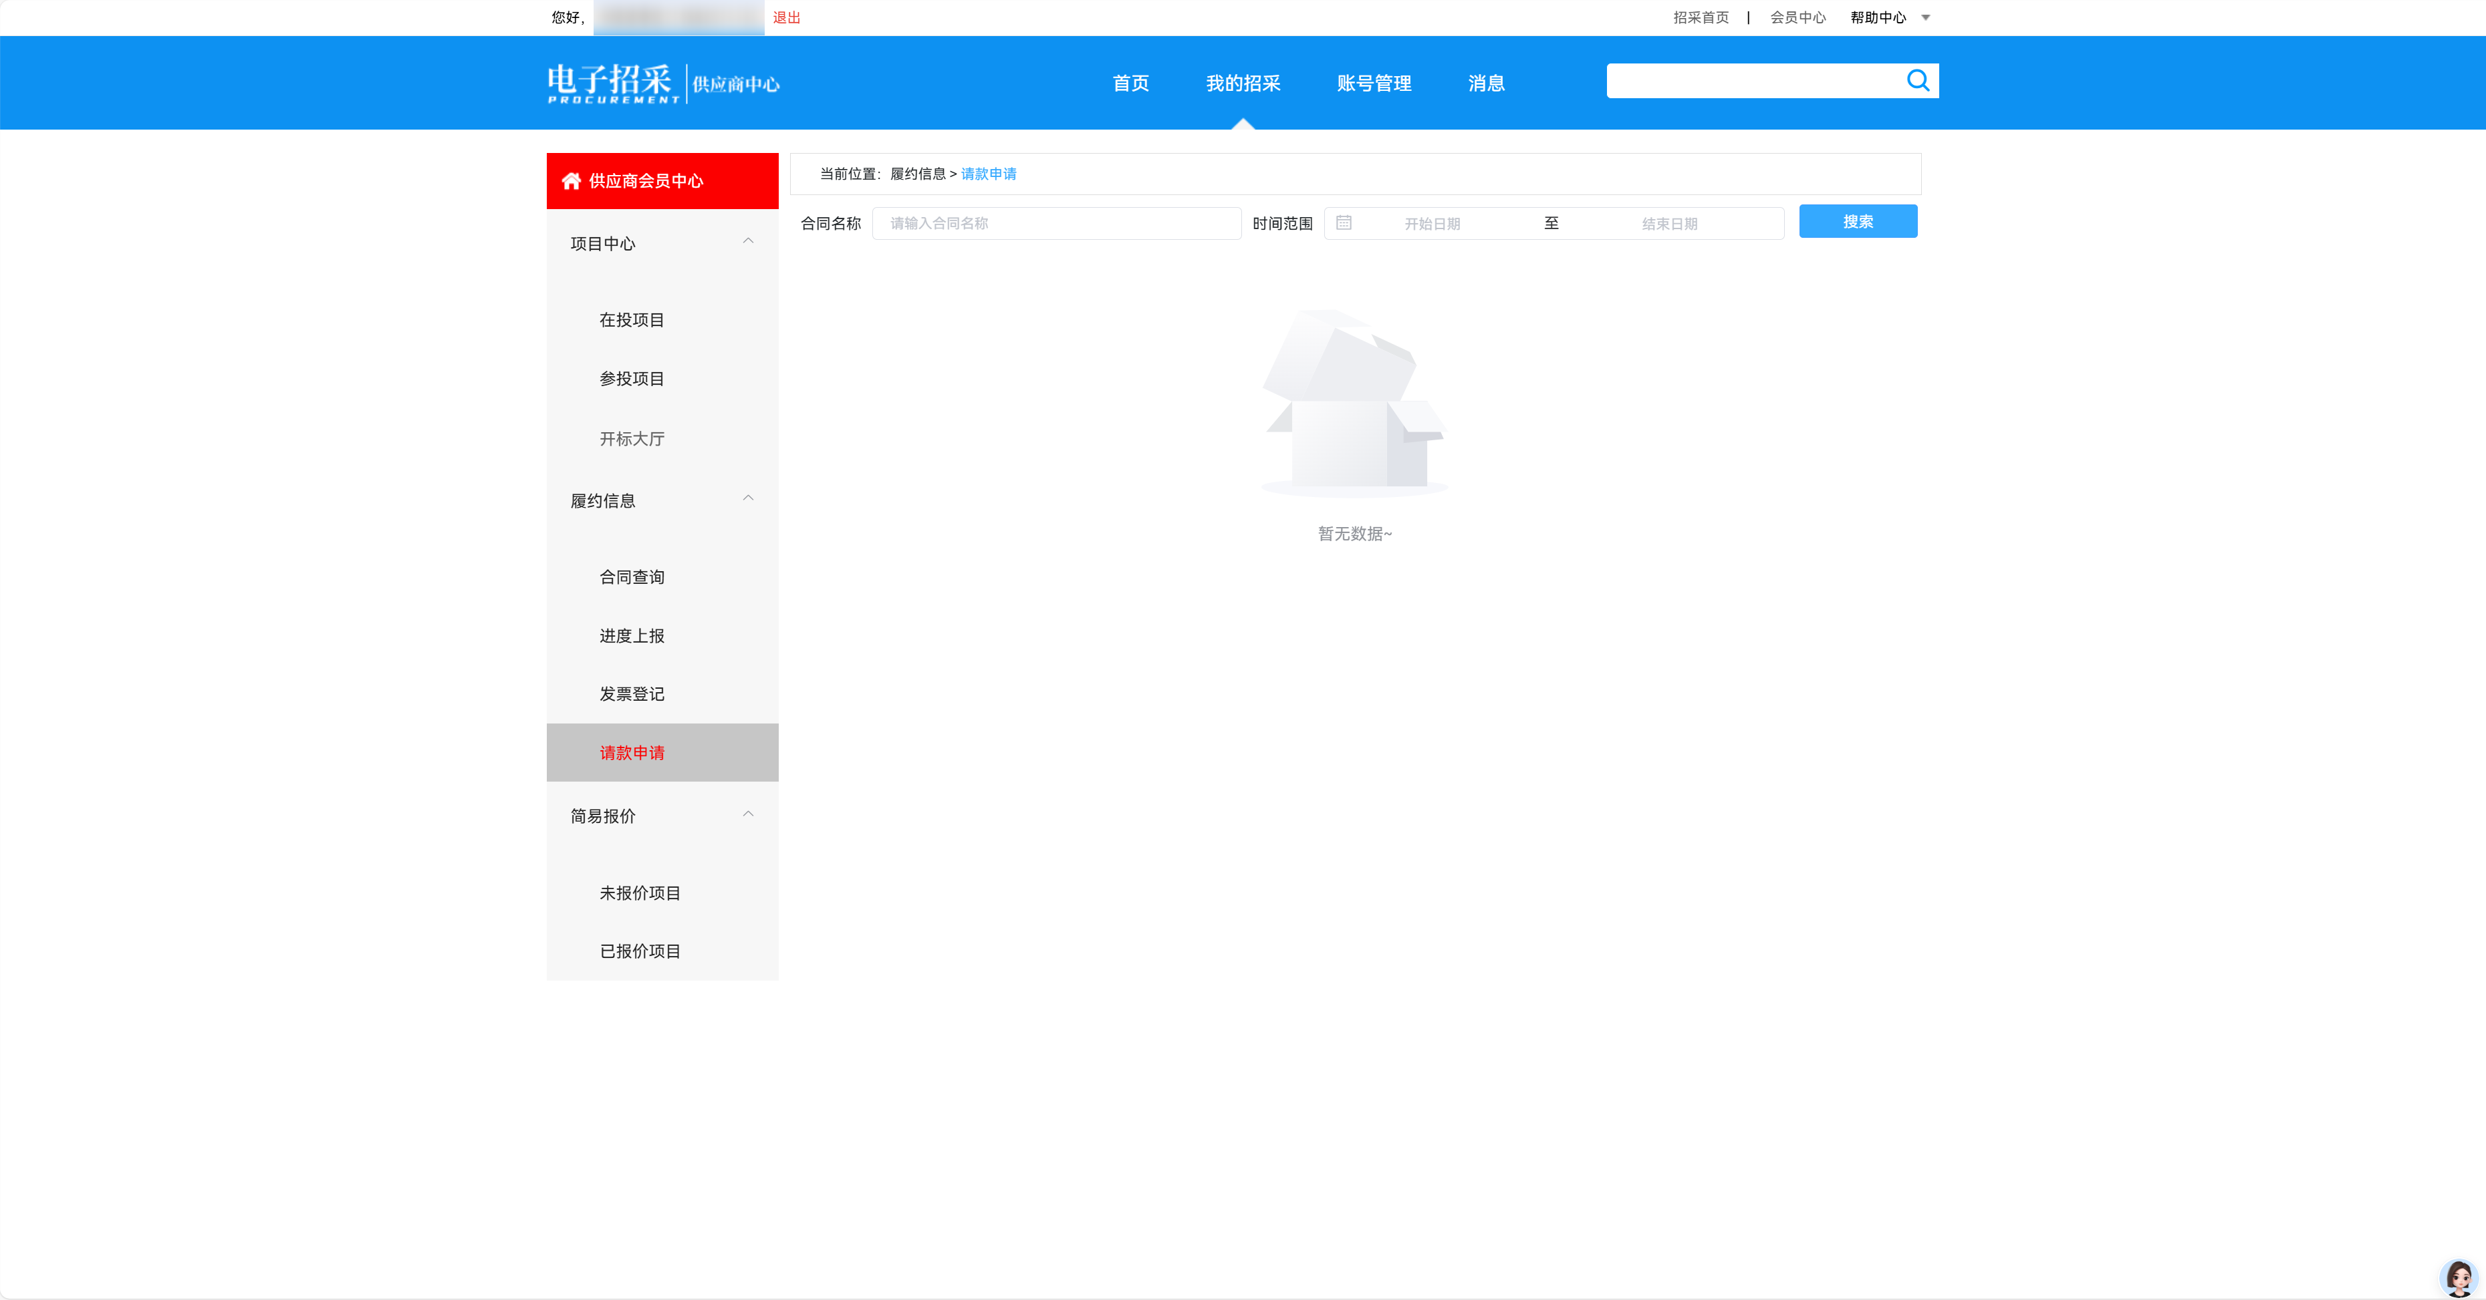Open the 招采首页 link
2486x1300 pixels.
tap(1701, 17)
